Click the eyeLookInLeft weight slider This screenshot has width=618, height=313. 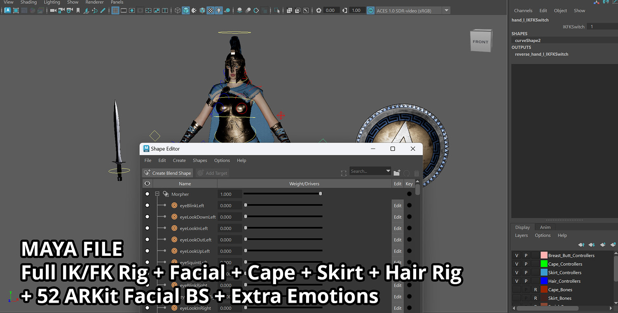283,228
